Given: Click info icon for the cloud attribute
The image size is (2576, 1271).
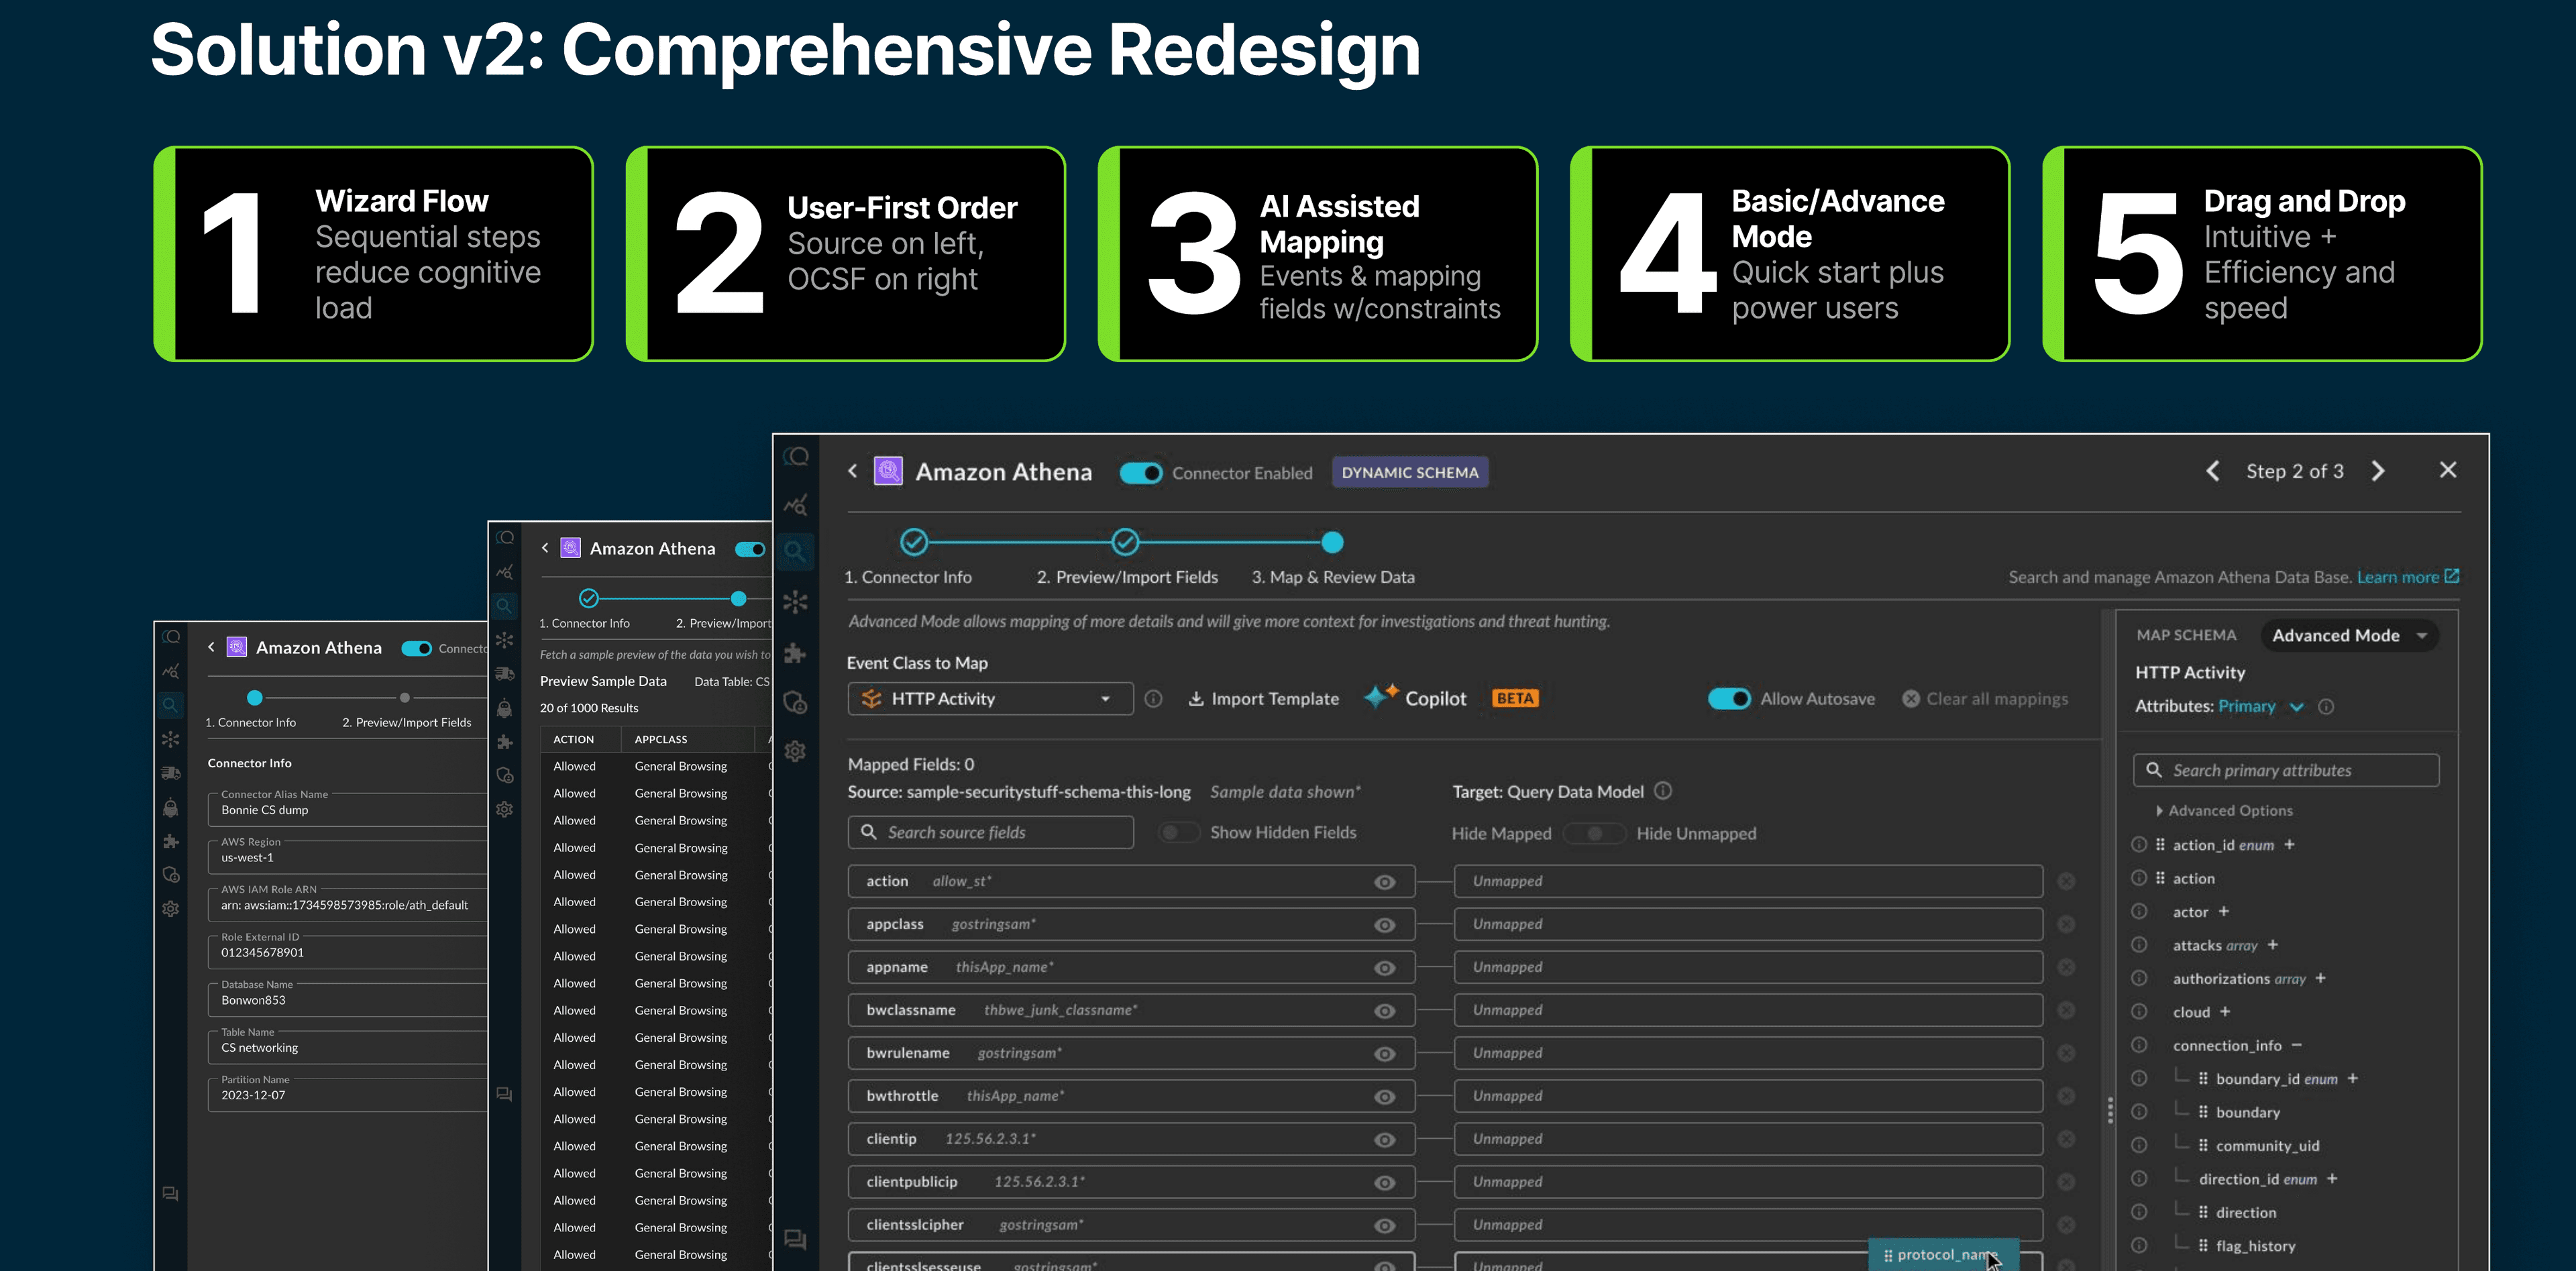Looking at the screenshot, I should 2139,1011.
